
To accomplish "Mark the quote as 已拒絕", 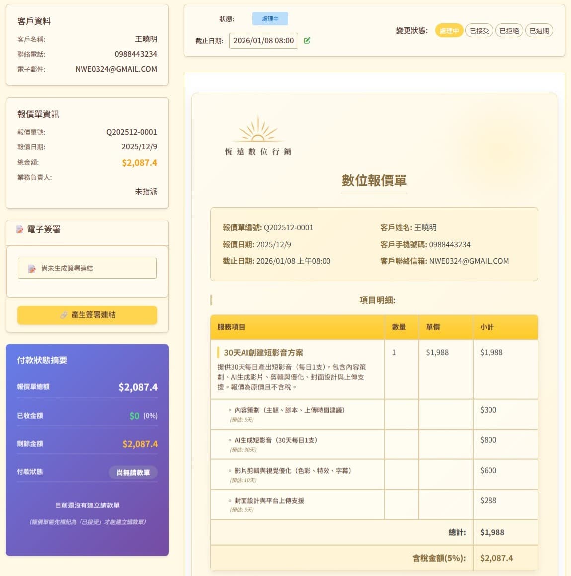I will tap(509, 31).
